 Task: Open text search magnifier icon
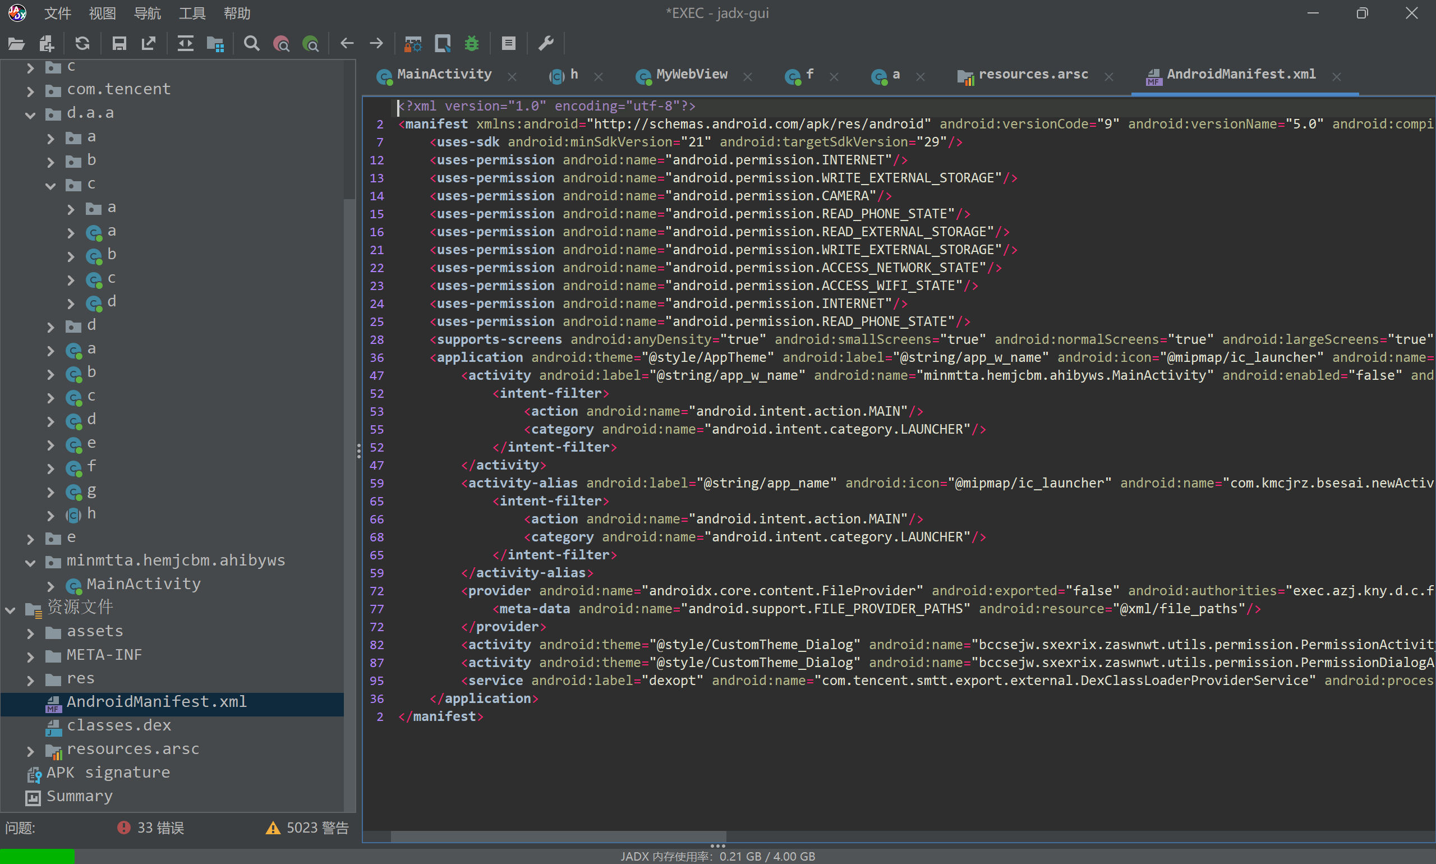click(251, 44)
